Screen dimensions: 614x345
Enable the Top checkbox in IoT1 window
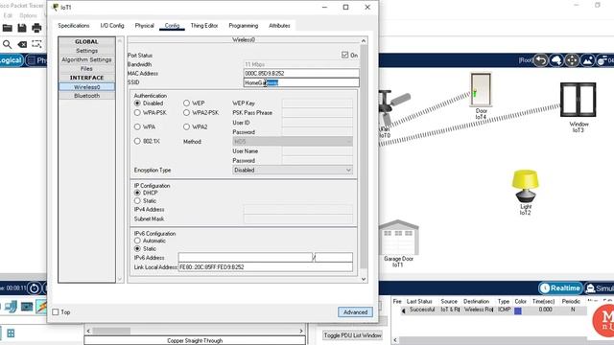pos(56,311)
